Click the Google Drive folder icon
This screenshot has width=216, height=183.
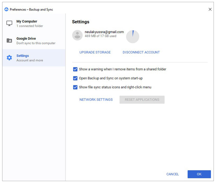[x=9, y=40]
